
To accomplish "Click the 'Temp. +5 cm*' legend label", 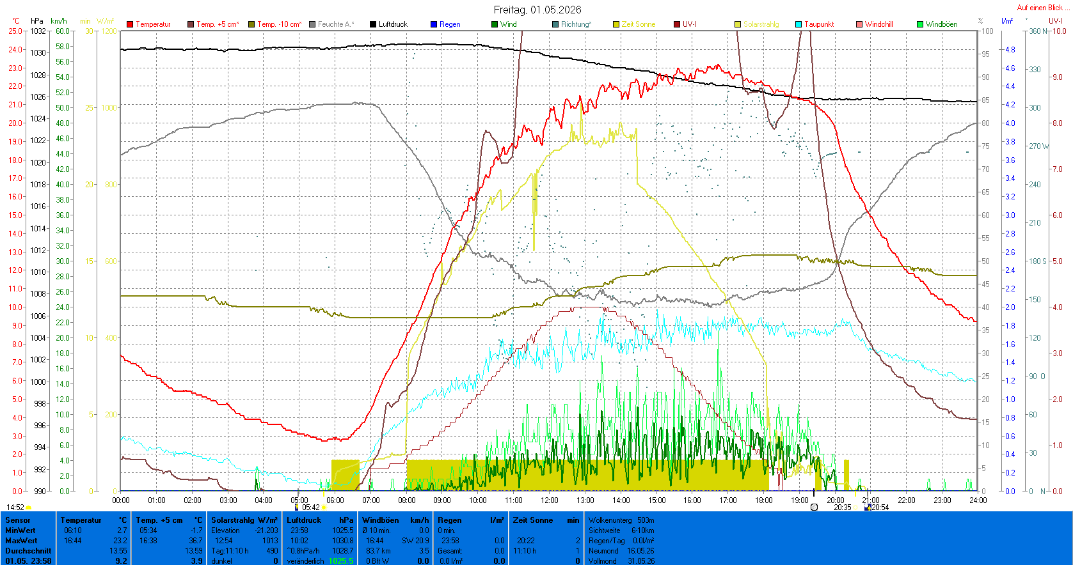I will (218, 24).
